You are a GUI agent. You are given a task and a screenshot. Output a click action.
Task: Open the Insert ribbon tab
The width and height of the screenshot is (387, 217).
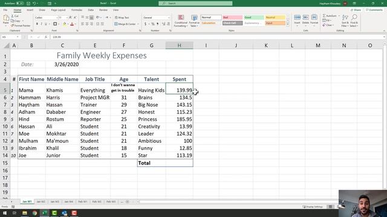pyautogui.click(x=30, y=10)
